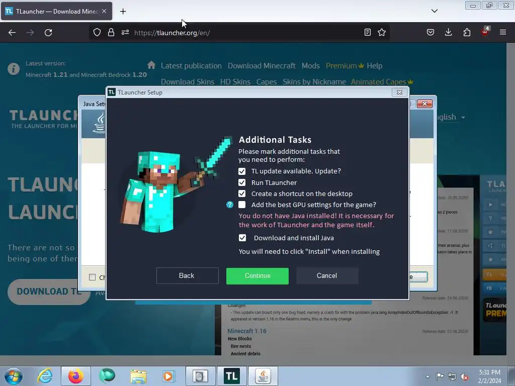Screen dimensions: 515x386
Task: Open Windows Media Player from taskbar
Action: [x=168, y=376]
